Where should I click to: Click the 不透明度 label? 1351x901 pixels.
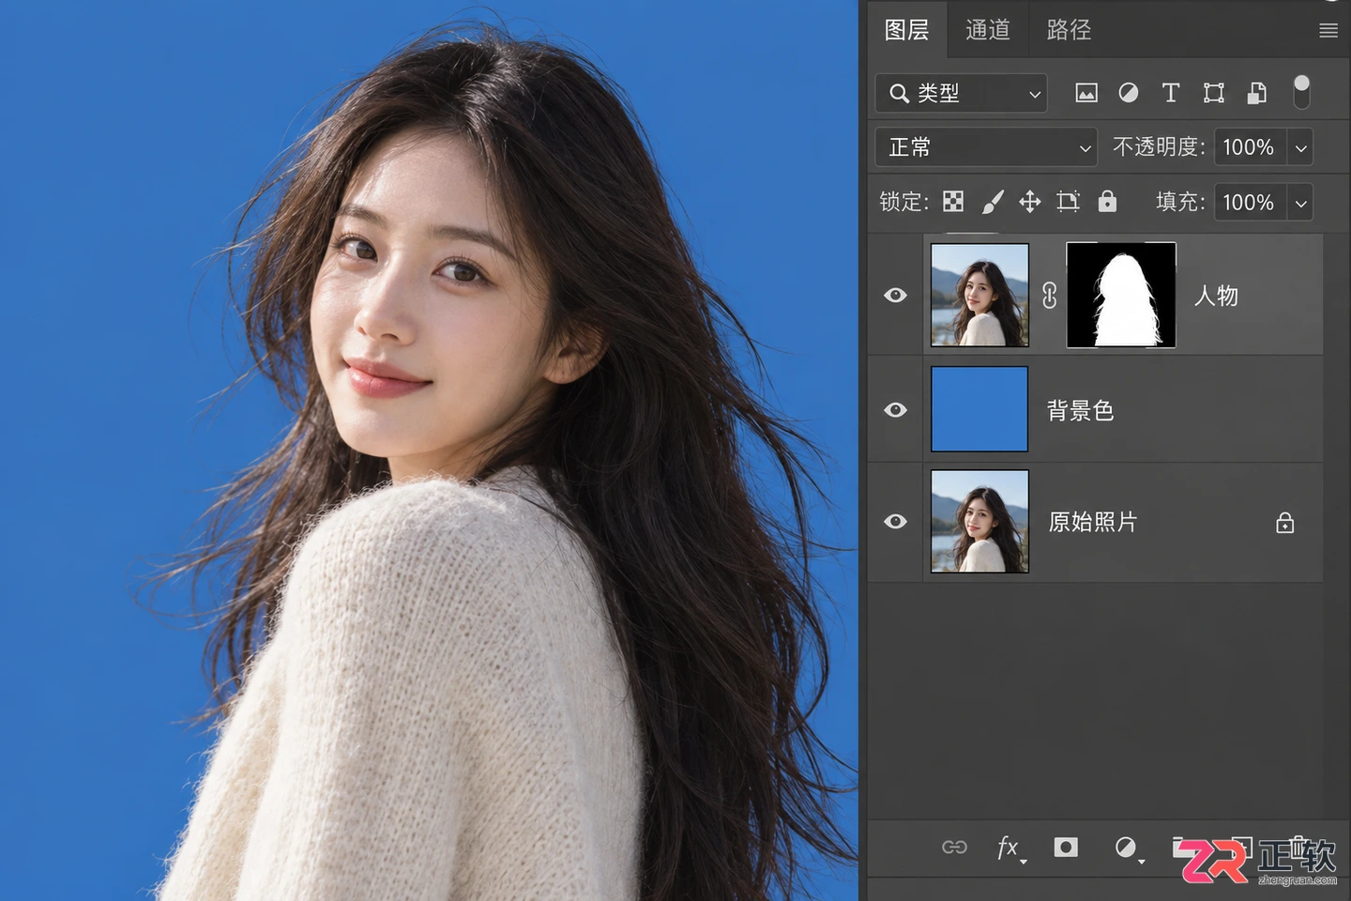point(1158,147)
